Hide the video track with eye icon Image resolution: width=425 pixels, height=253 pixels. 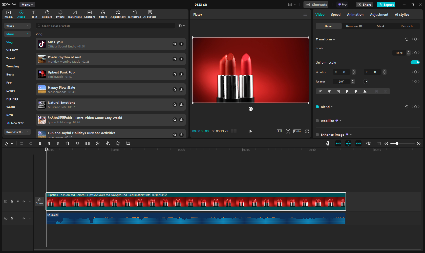[x=18, y=201]
